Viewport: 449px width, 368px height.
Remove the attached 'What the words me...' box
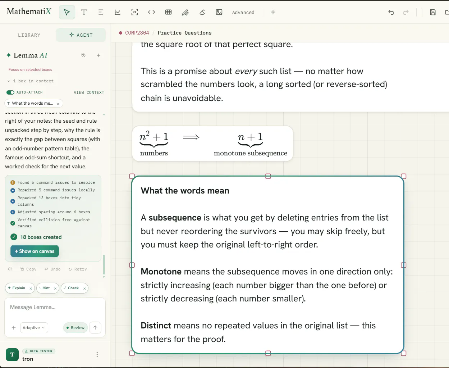pyautogui.click(x=58, y=104)
